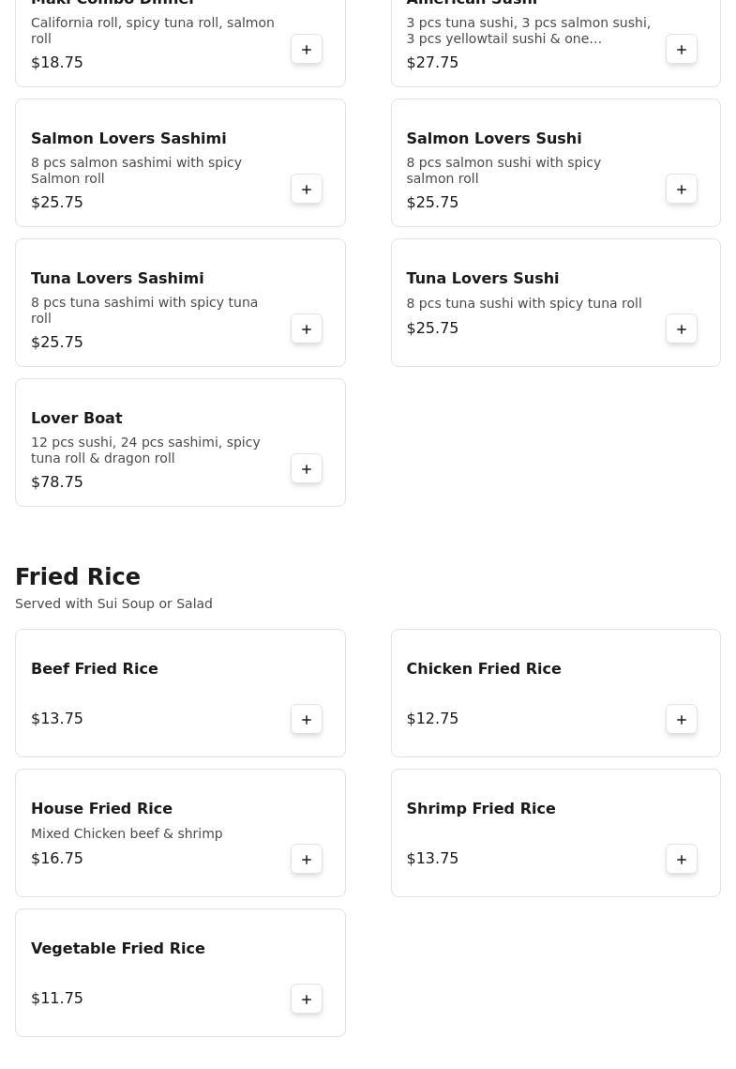Select Tuna Lovers Sushi item name
Image resolution: width=736 pixels, height=1069 pixels.
482,279
